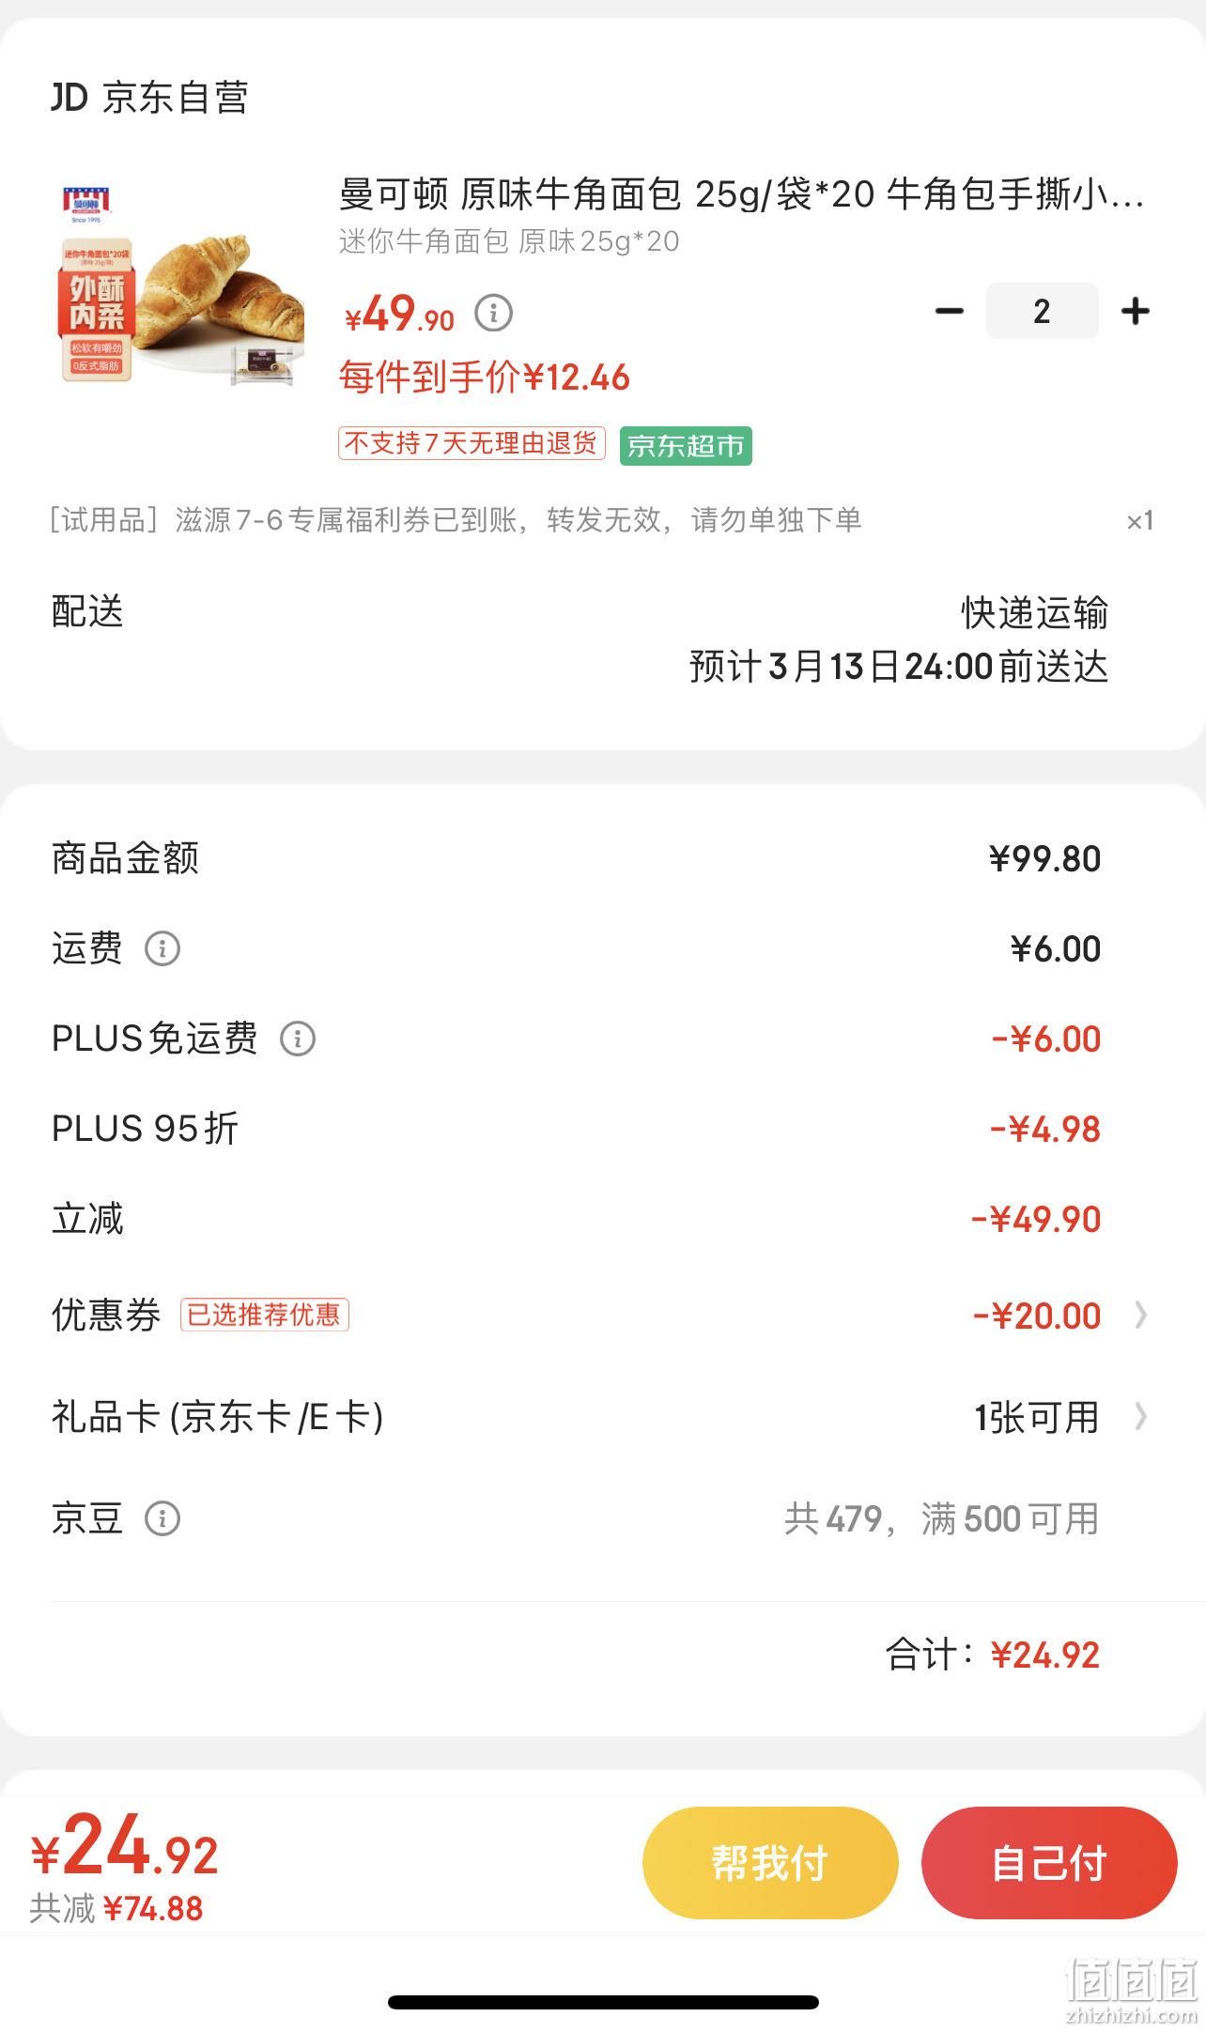This screenshot has height=2032, width=1206.
Task: Tap the info icon next to PLUS免运费
Action: point(298,1039)
